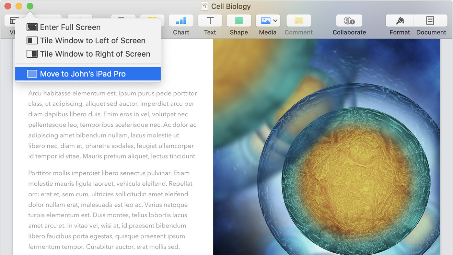Open the Document inspector
453x255 pixels.
(x=431, y=21)
